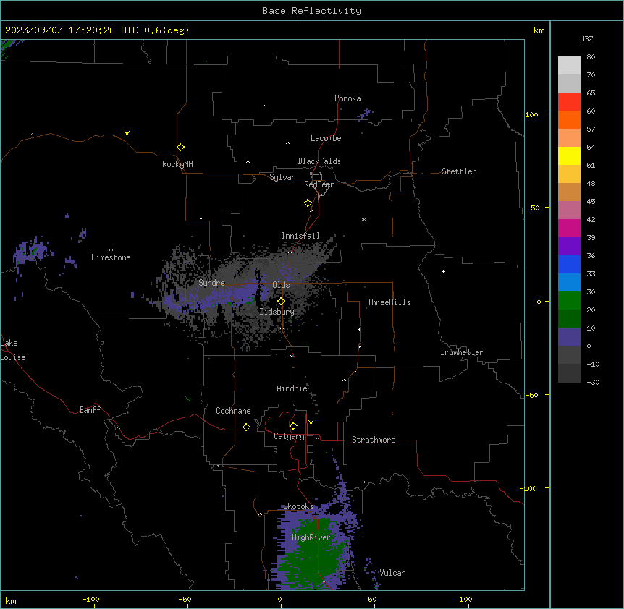The height and width of the screenshot is (609, 624).
Task: Click the magenta 42 dBZ legend swatch
Action: pos(569,228)
